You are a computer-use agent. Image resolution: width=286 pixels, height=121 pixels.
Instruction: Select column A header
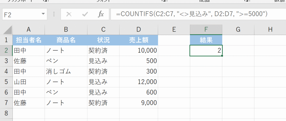point(28,30)
